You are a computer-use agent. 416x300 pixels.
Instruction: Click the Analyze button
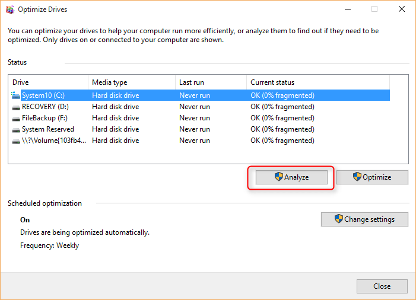(x=291, y=177)
